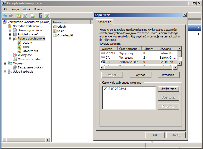203x149 pixels.
Task: Toggle the Show/Hide console tree icon
Action: [25, 16]
